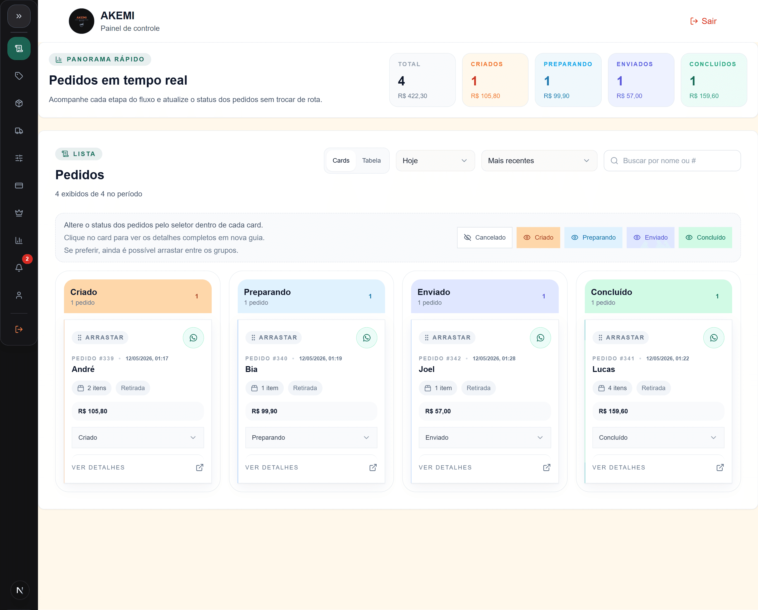Open the price tag sidebar icon
758x610 pixels.
19,76
